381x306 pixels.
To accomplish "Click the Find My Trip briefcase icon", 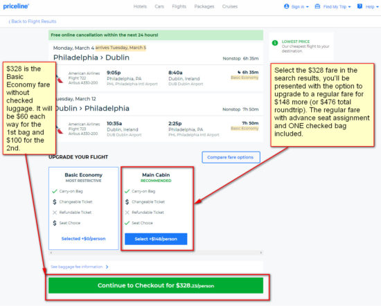I will (317, 6).
